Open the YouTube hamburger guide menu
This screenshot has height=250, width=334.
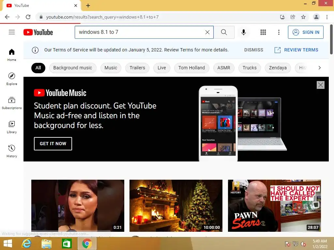coord(12,32)
